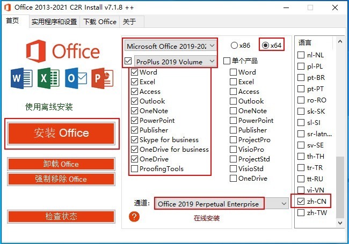Click the Office logo image
This screenshot has width=349, height=244.
click(x=62, y=51)
